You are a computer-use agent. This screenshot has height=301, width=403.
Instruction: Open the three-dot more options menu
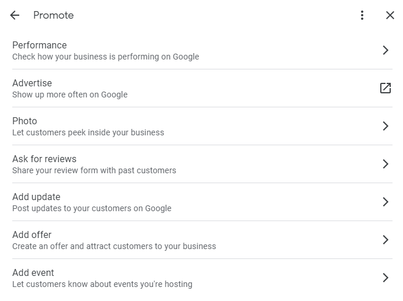[362, 15]
